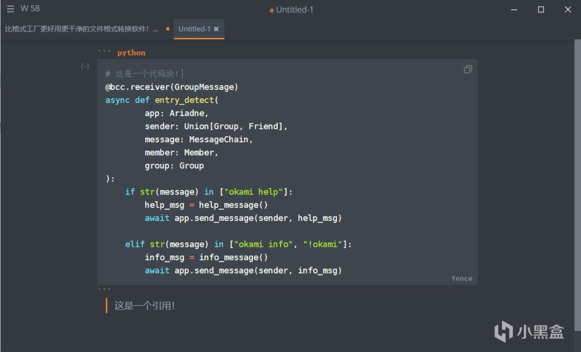Screen dimensions: 581x352
Task: Click the info_msg = info_message() line
Action: [206, 257]
